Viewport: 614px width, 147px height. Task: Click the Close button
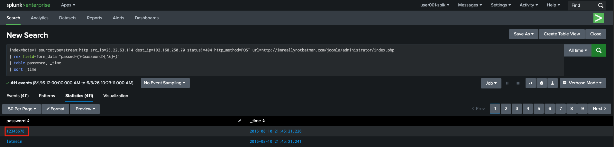click(x=596, y=34)
